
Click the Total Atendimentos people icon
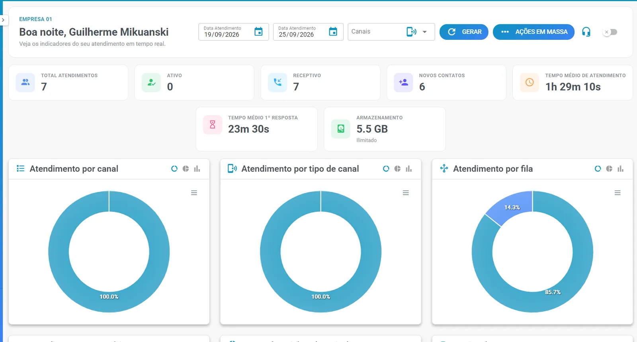pyautogui.click(x=25, y=82)
